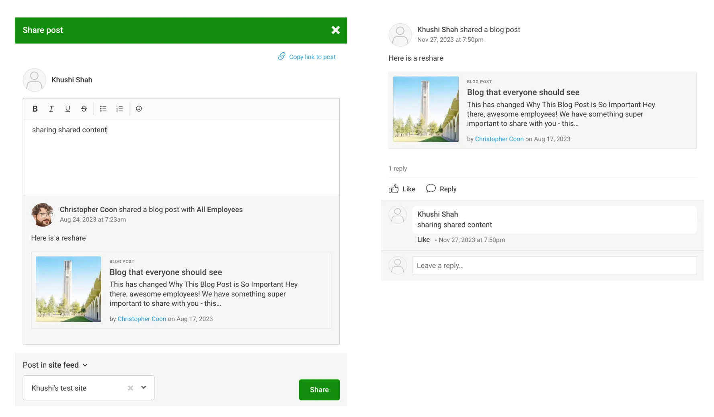
Task: Open the emoji picker
Action: (x=139, y=109)
